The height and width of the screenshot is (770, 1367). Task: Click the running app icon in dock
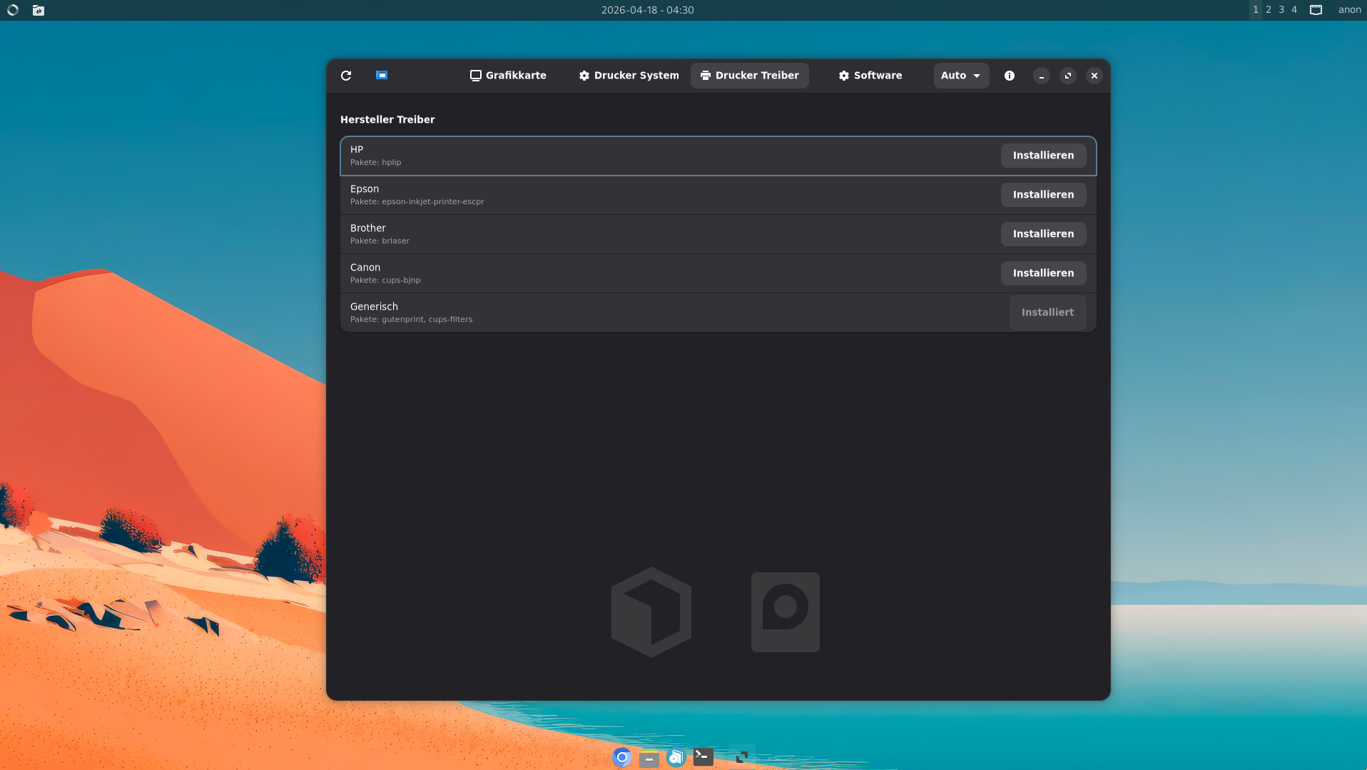click(741, 757)
